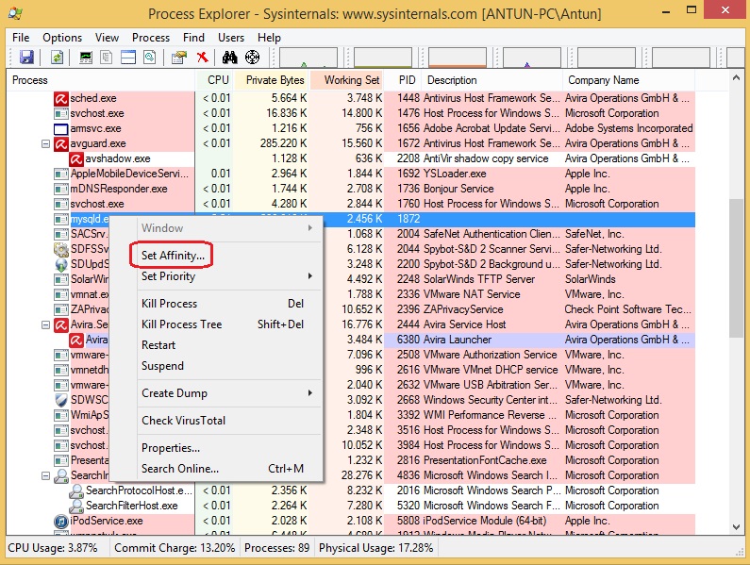This screenshot has width=750, height=565.
Task: Choose Set Affinity... from context menu
Action: (229, 256)
